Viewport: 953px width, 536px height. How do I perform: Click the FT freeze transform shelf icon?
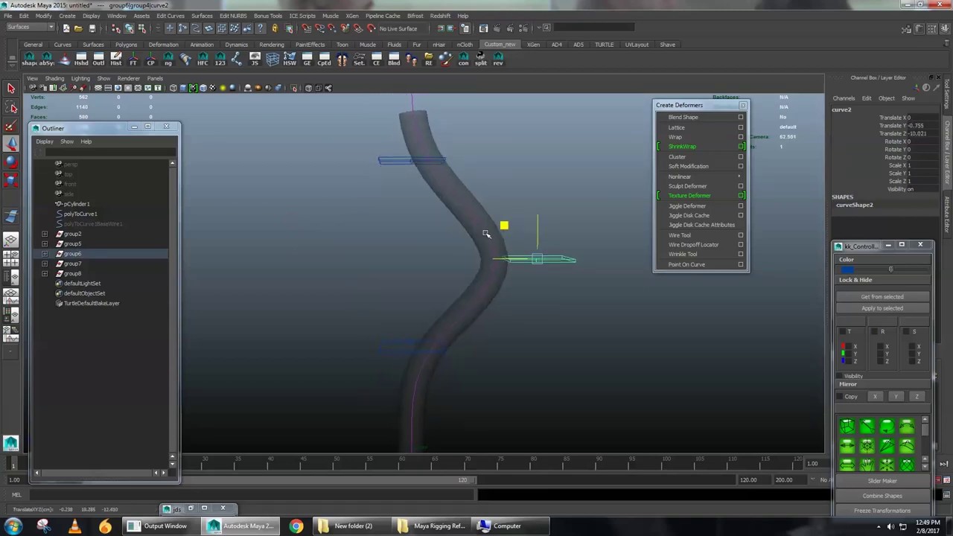click(x=133, y=59)
